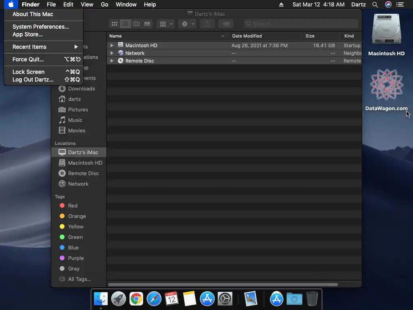The image size is (413, 310).
Task: Open Spotlight search in the menu bar
Action: pos(375,4)
